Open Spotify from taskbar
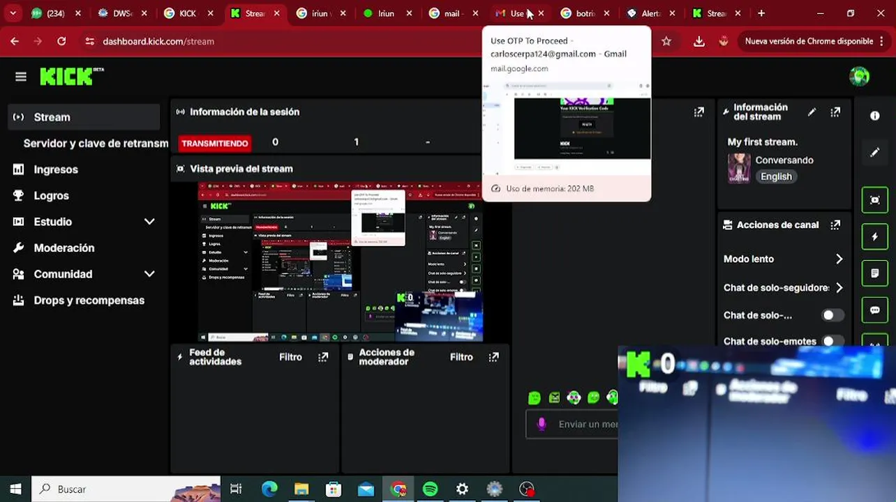This screenshot has width=896, height=502. [431, 489]
